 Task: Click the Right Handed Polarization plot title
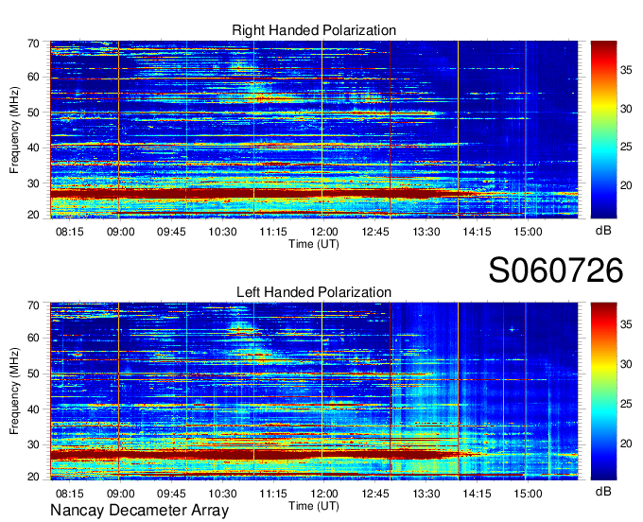click(314, 30)
